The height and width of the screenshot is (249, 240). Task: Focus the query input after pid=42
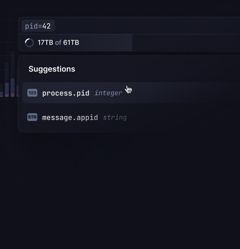pyautogui.click(x=143, y=26)
